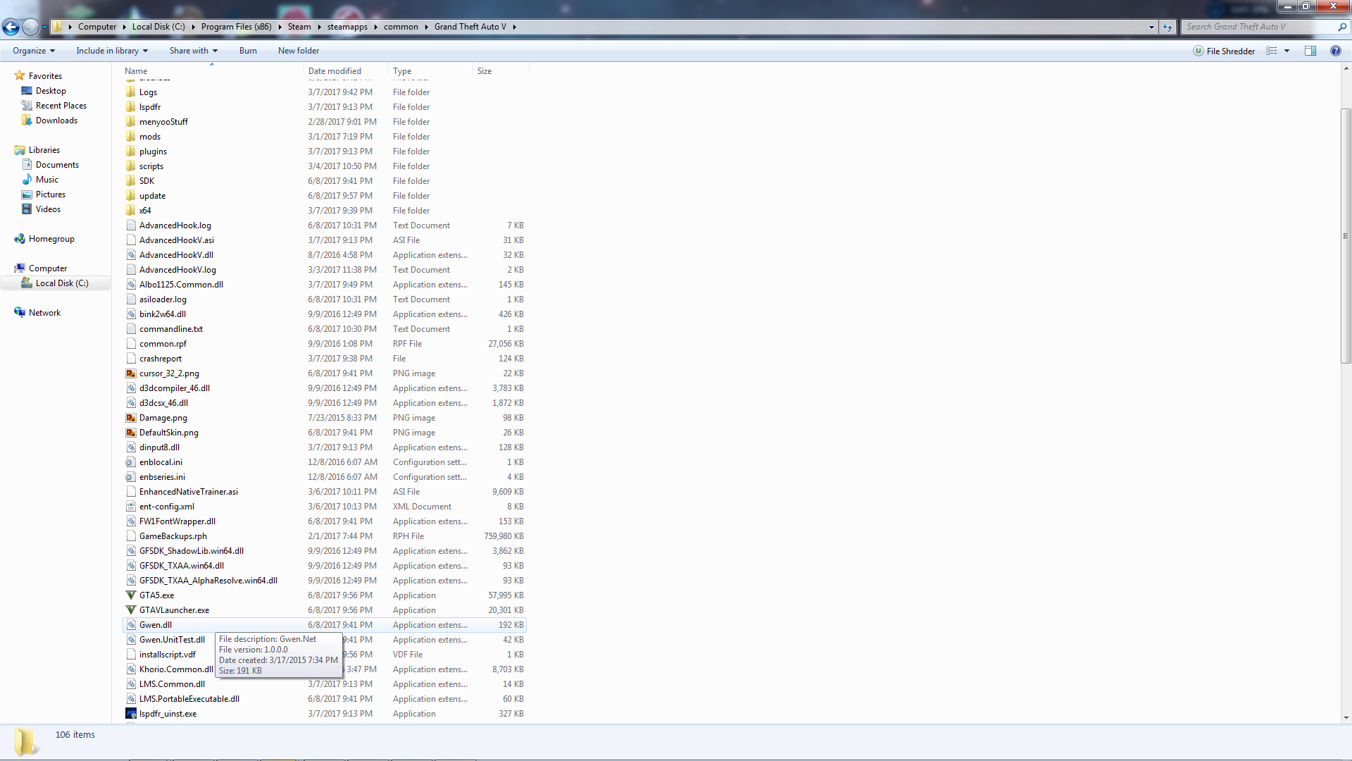
Task: Click the GTA5.exe application icon
Action: pyautogui.click(x=131, y=595)
